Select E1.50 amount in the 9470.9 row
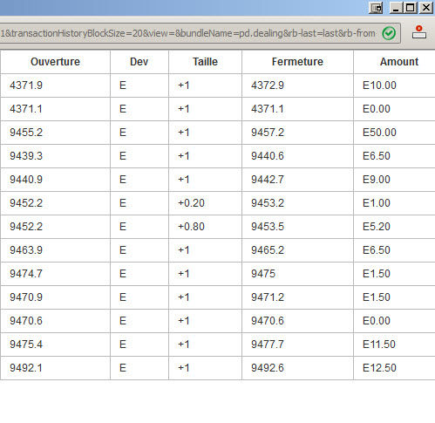Image resolution: width=435 pixels, height=423 pixels. (x=377, y=297)
